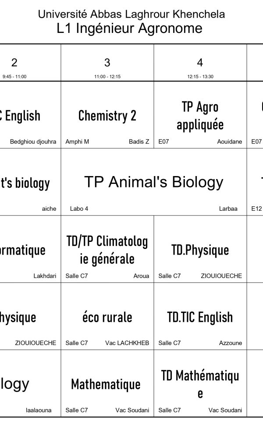Click the TD.TIC English cell
The height and width of the screenshot is (439, 263).
click(200, 317)
